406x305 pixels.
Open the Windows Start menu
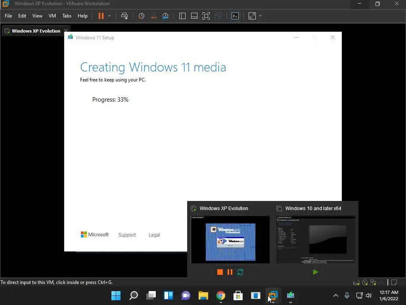(116, 295)
